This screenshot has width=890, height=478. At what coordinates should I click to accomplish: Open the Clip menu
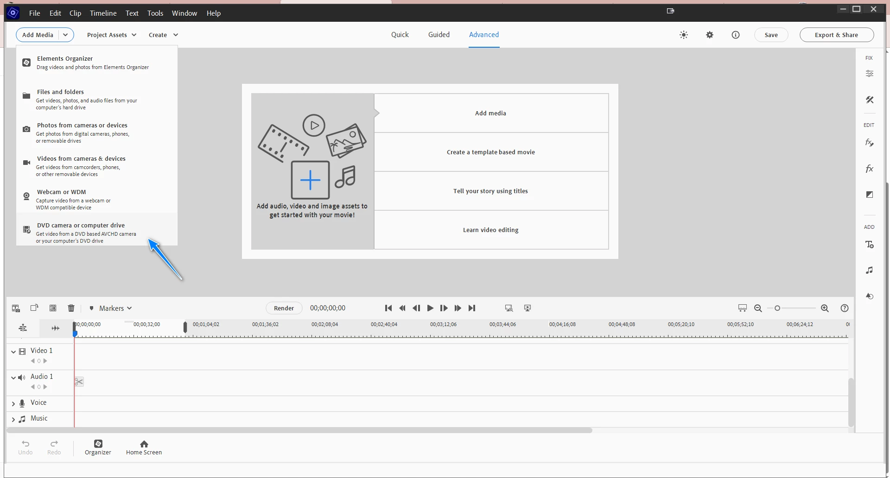[75, 13]
